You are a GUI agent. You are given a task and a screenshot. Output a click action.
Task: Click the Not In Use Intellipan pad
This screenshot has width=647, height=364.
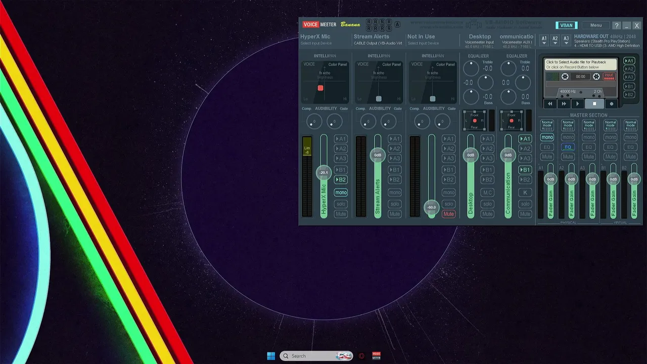click(433, 82)
